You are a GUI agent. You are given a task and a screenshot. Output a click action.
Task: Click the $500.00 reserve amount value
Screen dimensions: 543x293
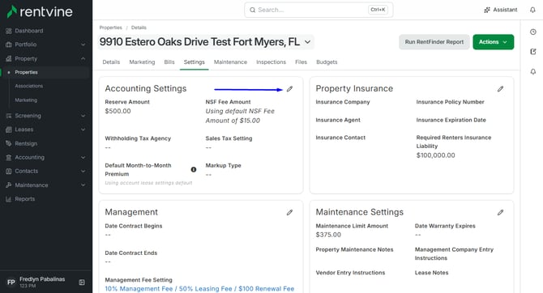click(118, 112)
